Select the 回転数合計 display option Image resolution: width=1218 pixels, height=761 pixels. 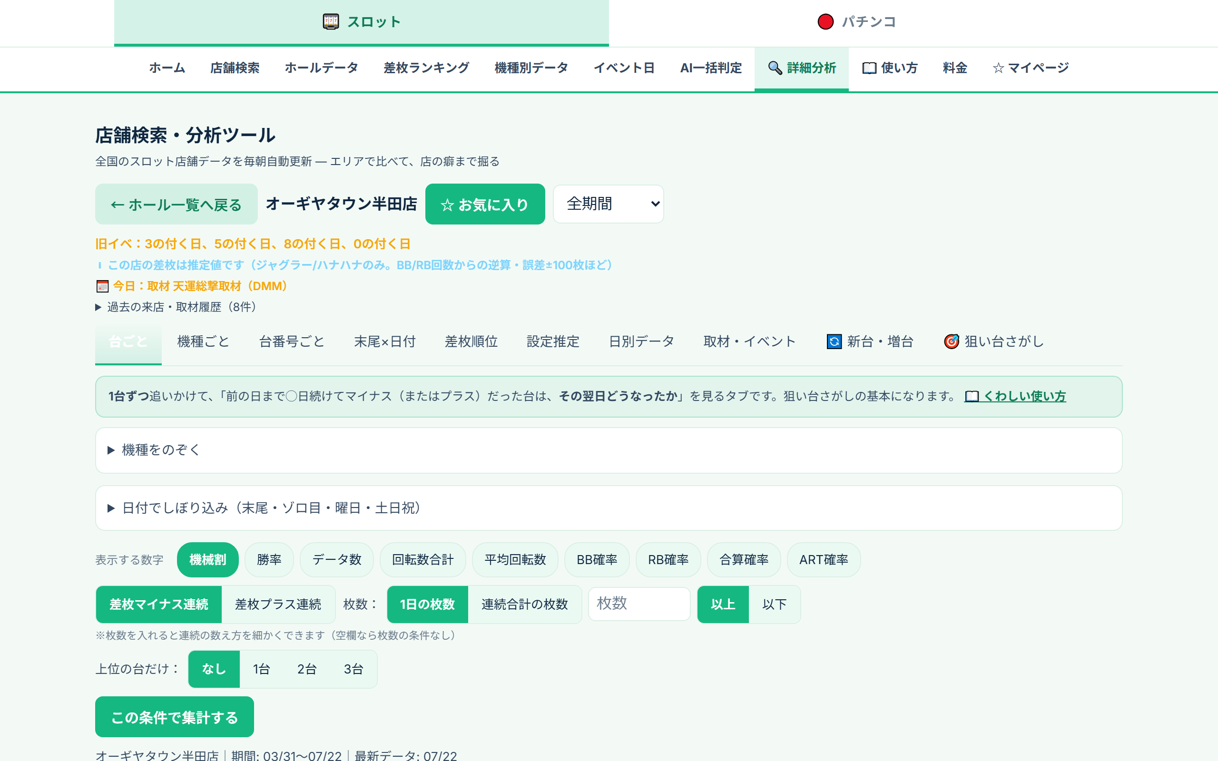pos(423,560)
